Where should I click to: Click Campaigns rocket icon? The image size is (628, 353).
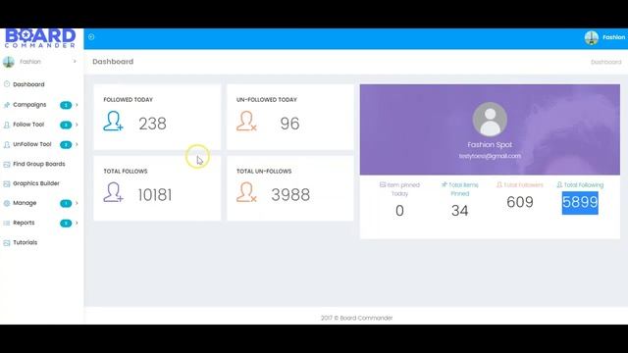(7, 105)
